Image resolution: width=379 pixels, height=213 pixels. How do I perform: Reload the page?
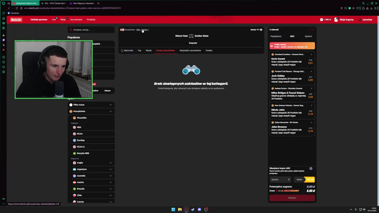pyautogui.click(x=17, y=8)
